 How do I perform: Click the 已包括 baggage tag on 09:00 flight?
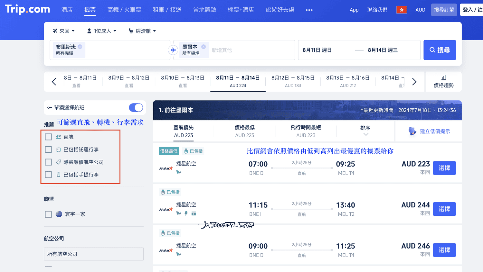(170, 233)
